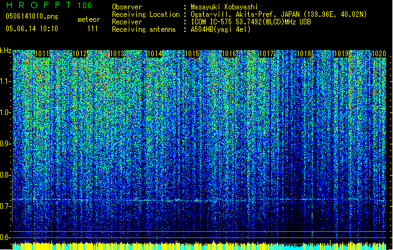Click the 1017 time marker
This screenshot has width=393, height=250.
coord(266,54)
